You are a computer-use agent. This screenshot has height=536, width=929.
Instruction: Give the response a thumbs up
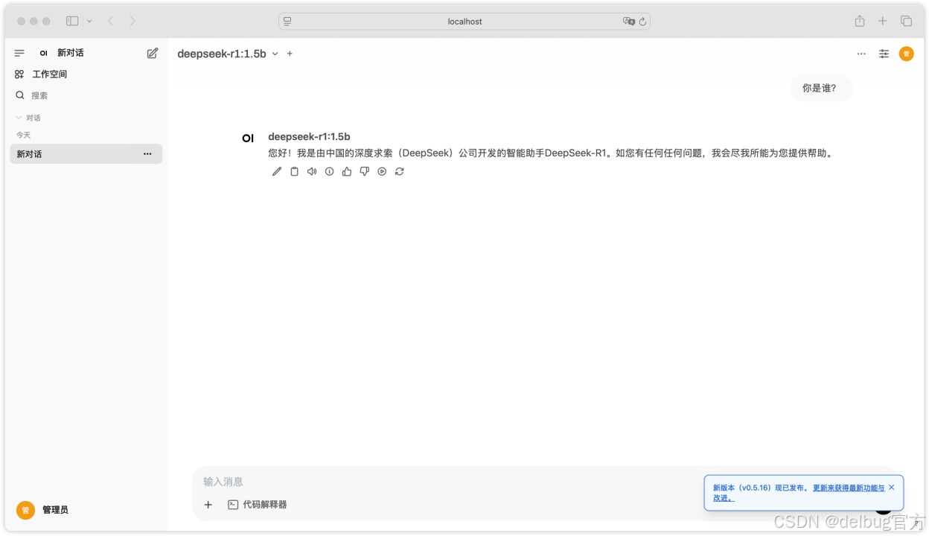(x=347, y=171)
